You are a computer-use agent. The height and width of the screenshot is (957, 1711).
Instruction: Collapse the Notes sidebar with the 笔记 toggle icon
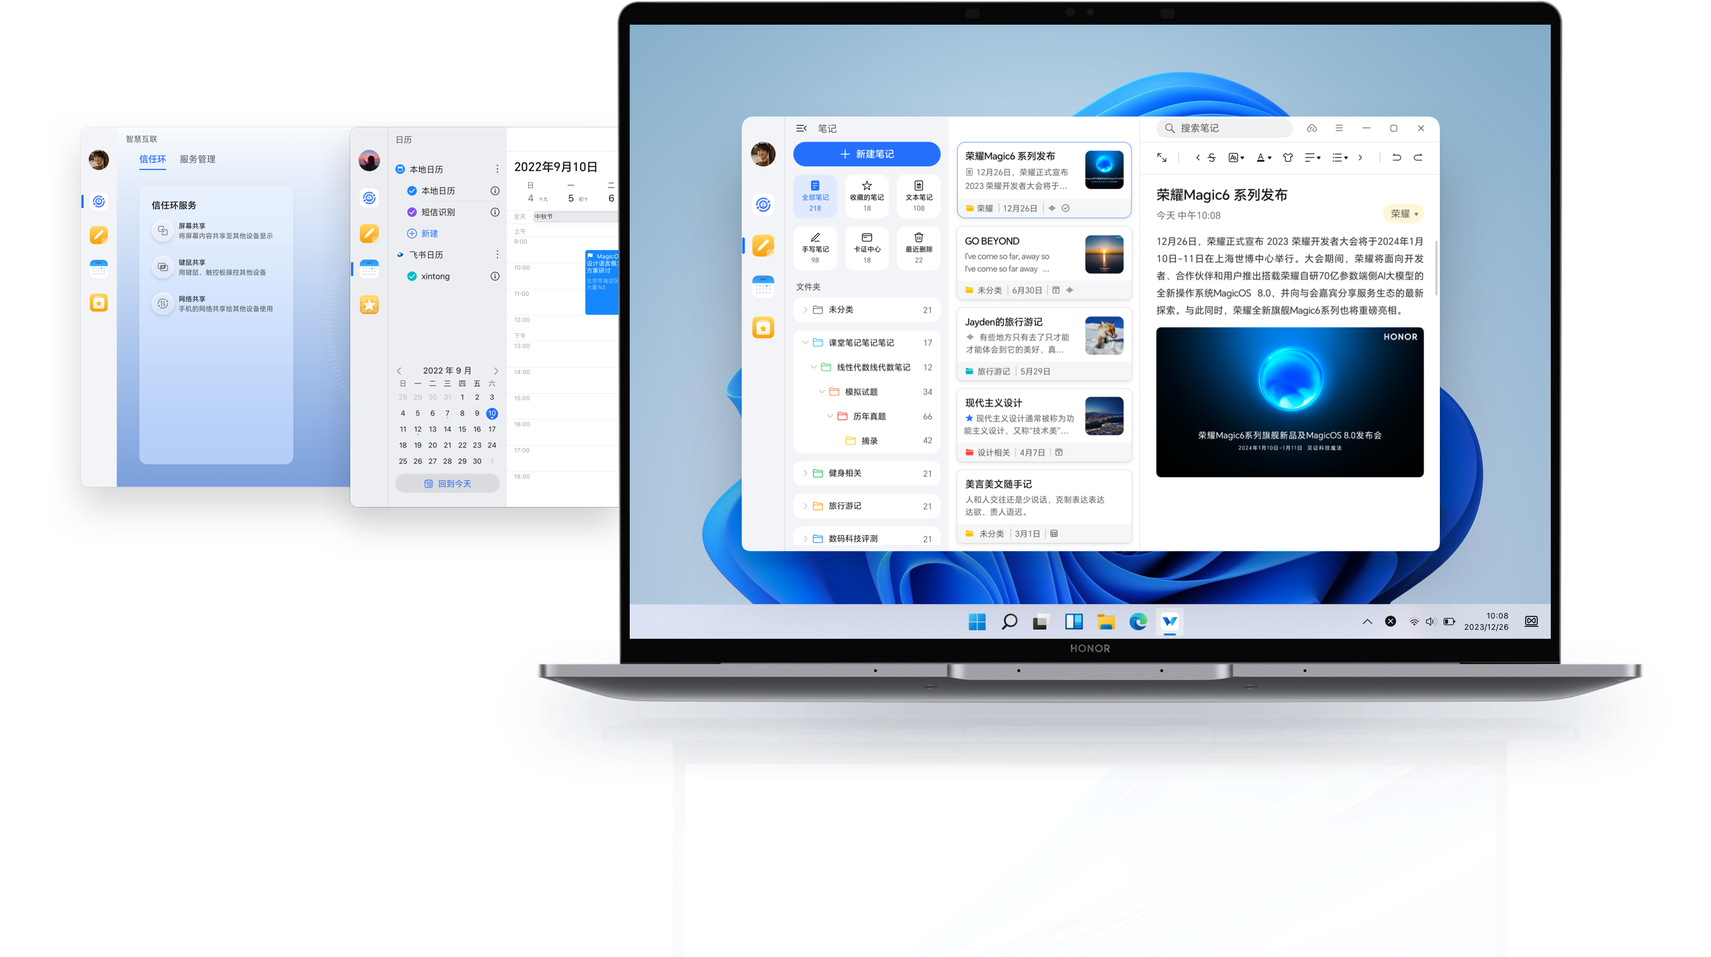point(801,128)
